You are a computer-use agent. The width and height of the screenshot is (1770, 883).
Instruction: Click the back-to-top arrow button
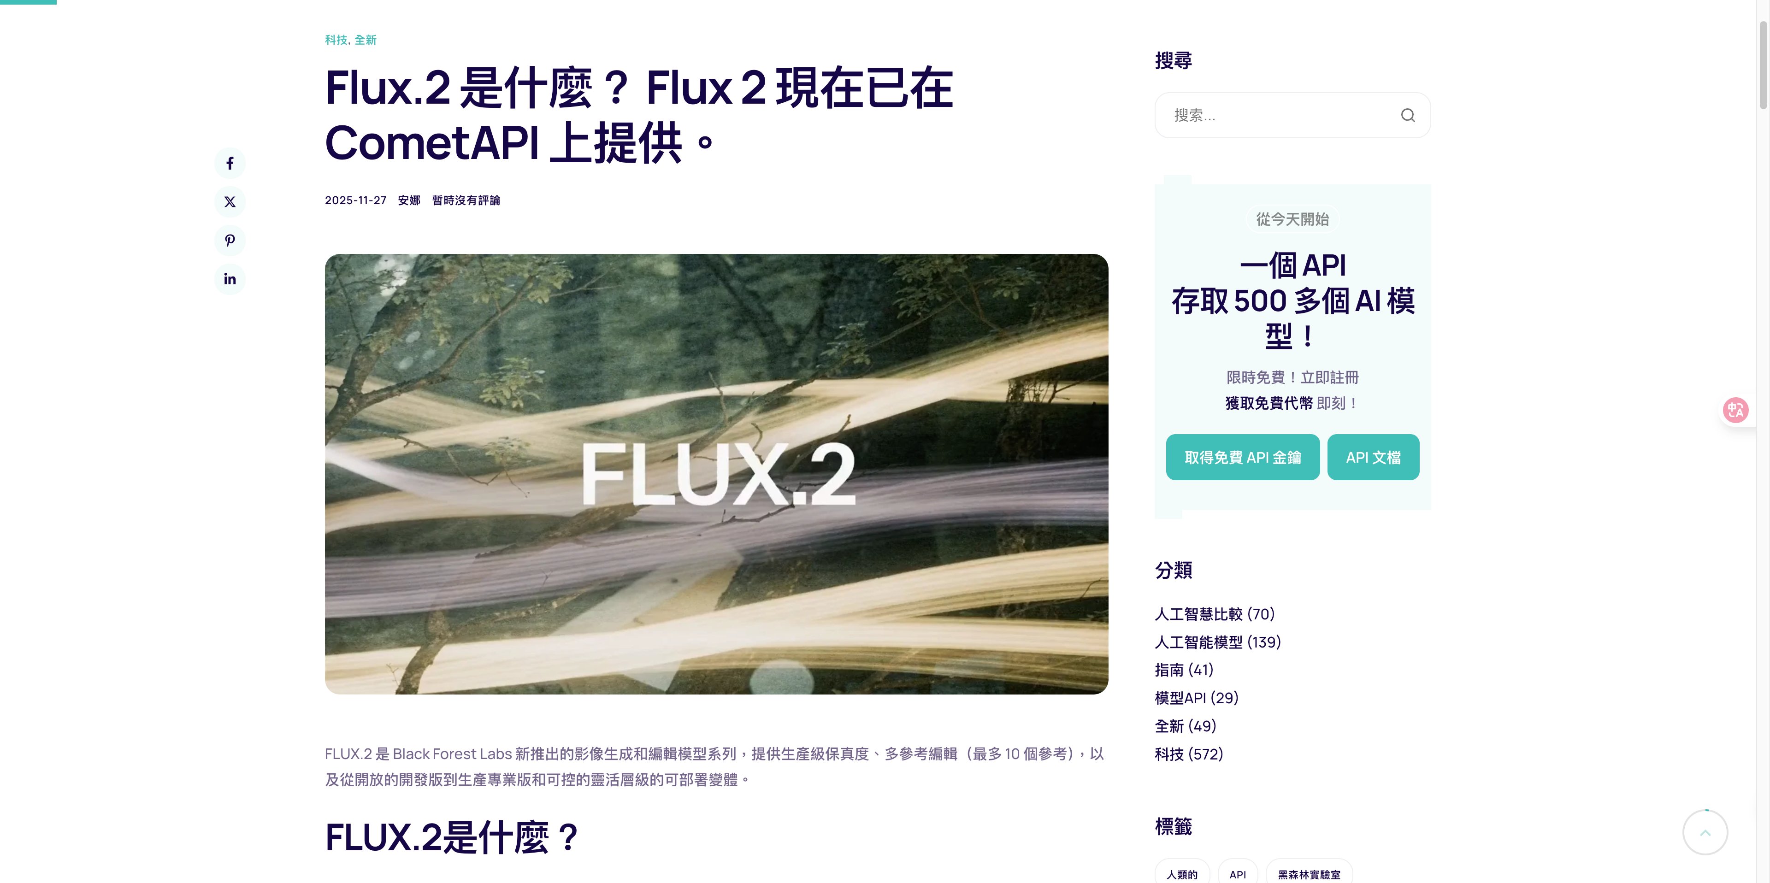pyautogui.click(x=1705, y=832)
